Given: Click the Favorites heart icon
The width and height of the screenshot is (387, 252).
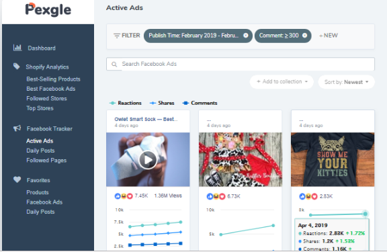Looking at the screenshot, I should coord(17,179).
